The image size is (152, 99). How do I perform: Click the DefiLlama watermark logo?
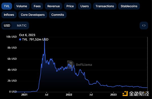71,64
